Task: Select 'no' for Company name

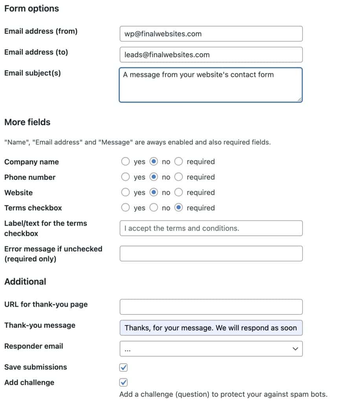Action: pyautogui.click(x=154, y=161)
